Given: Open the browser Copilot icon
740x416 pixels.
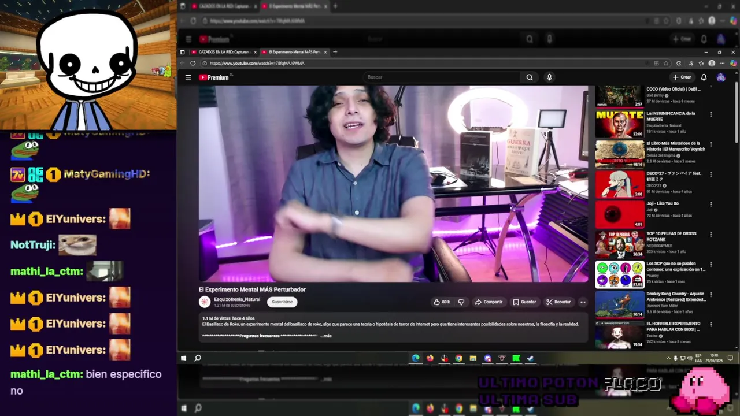Looking at the screenshot, I should tap(733, 63).
